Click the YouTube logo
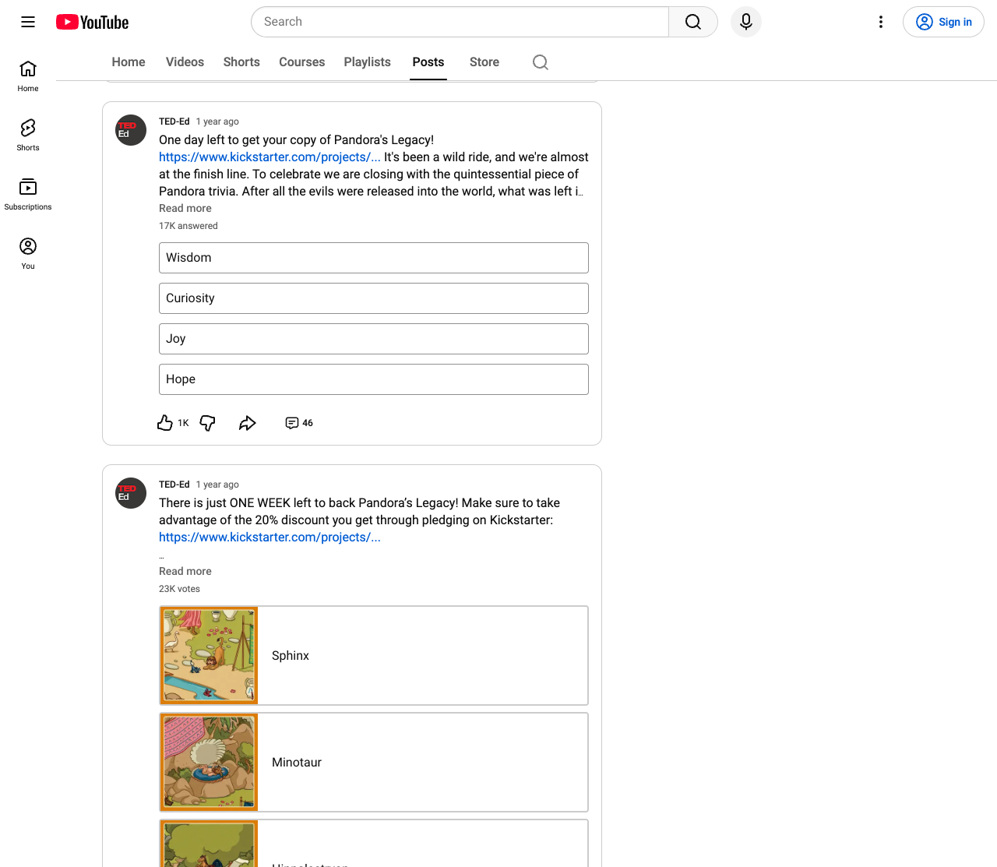This screenshot has width=997, height=867. tap(92, 22)
